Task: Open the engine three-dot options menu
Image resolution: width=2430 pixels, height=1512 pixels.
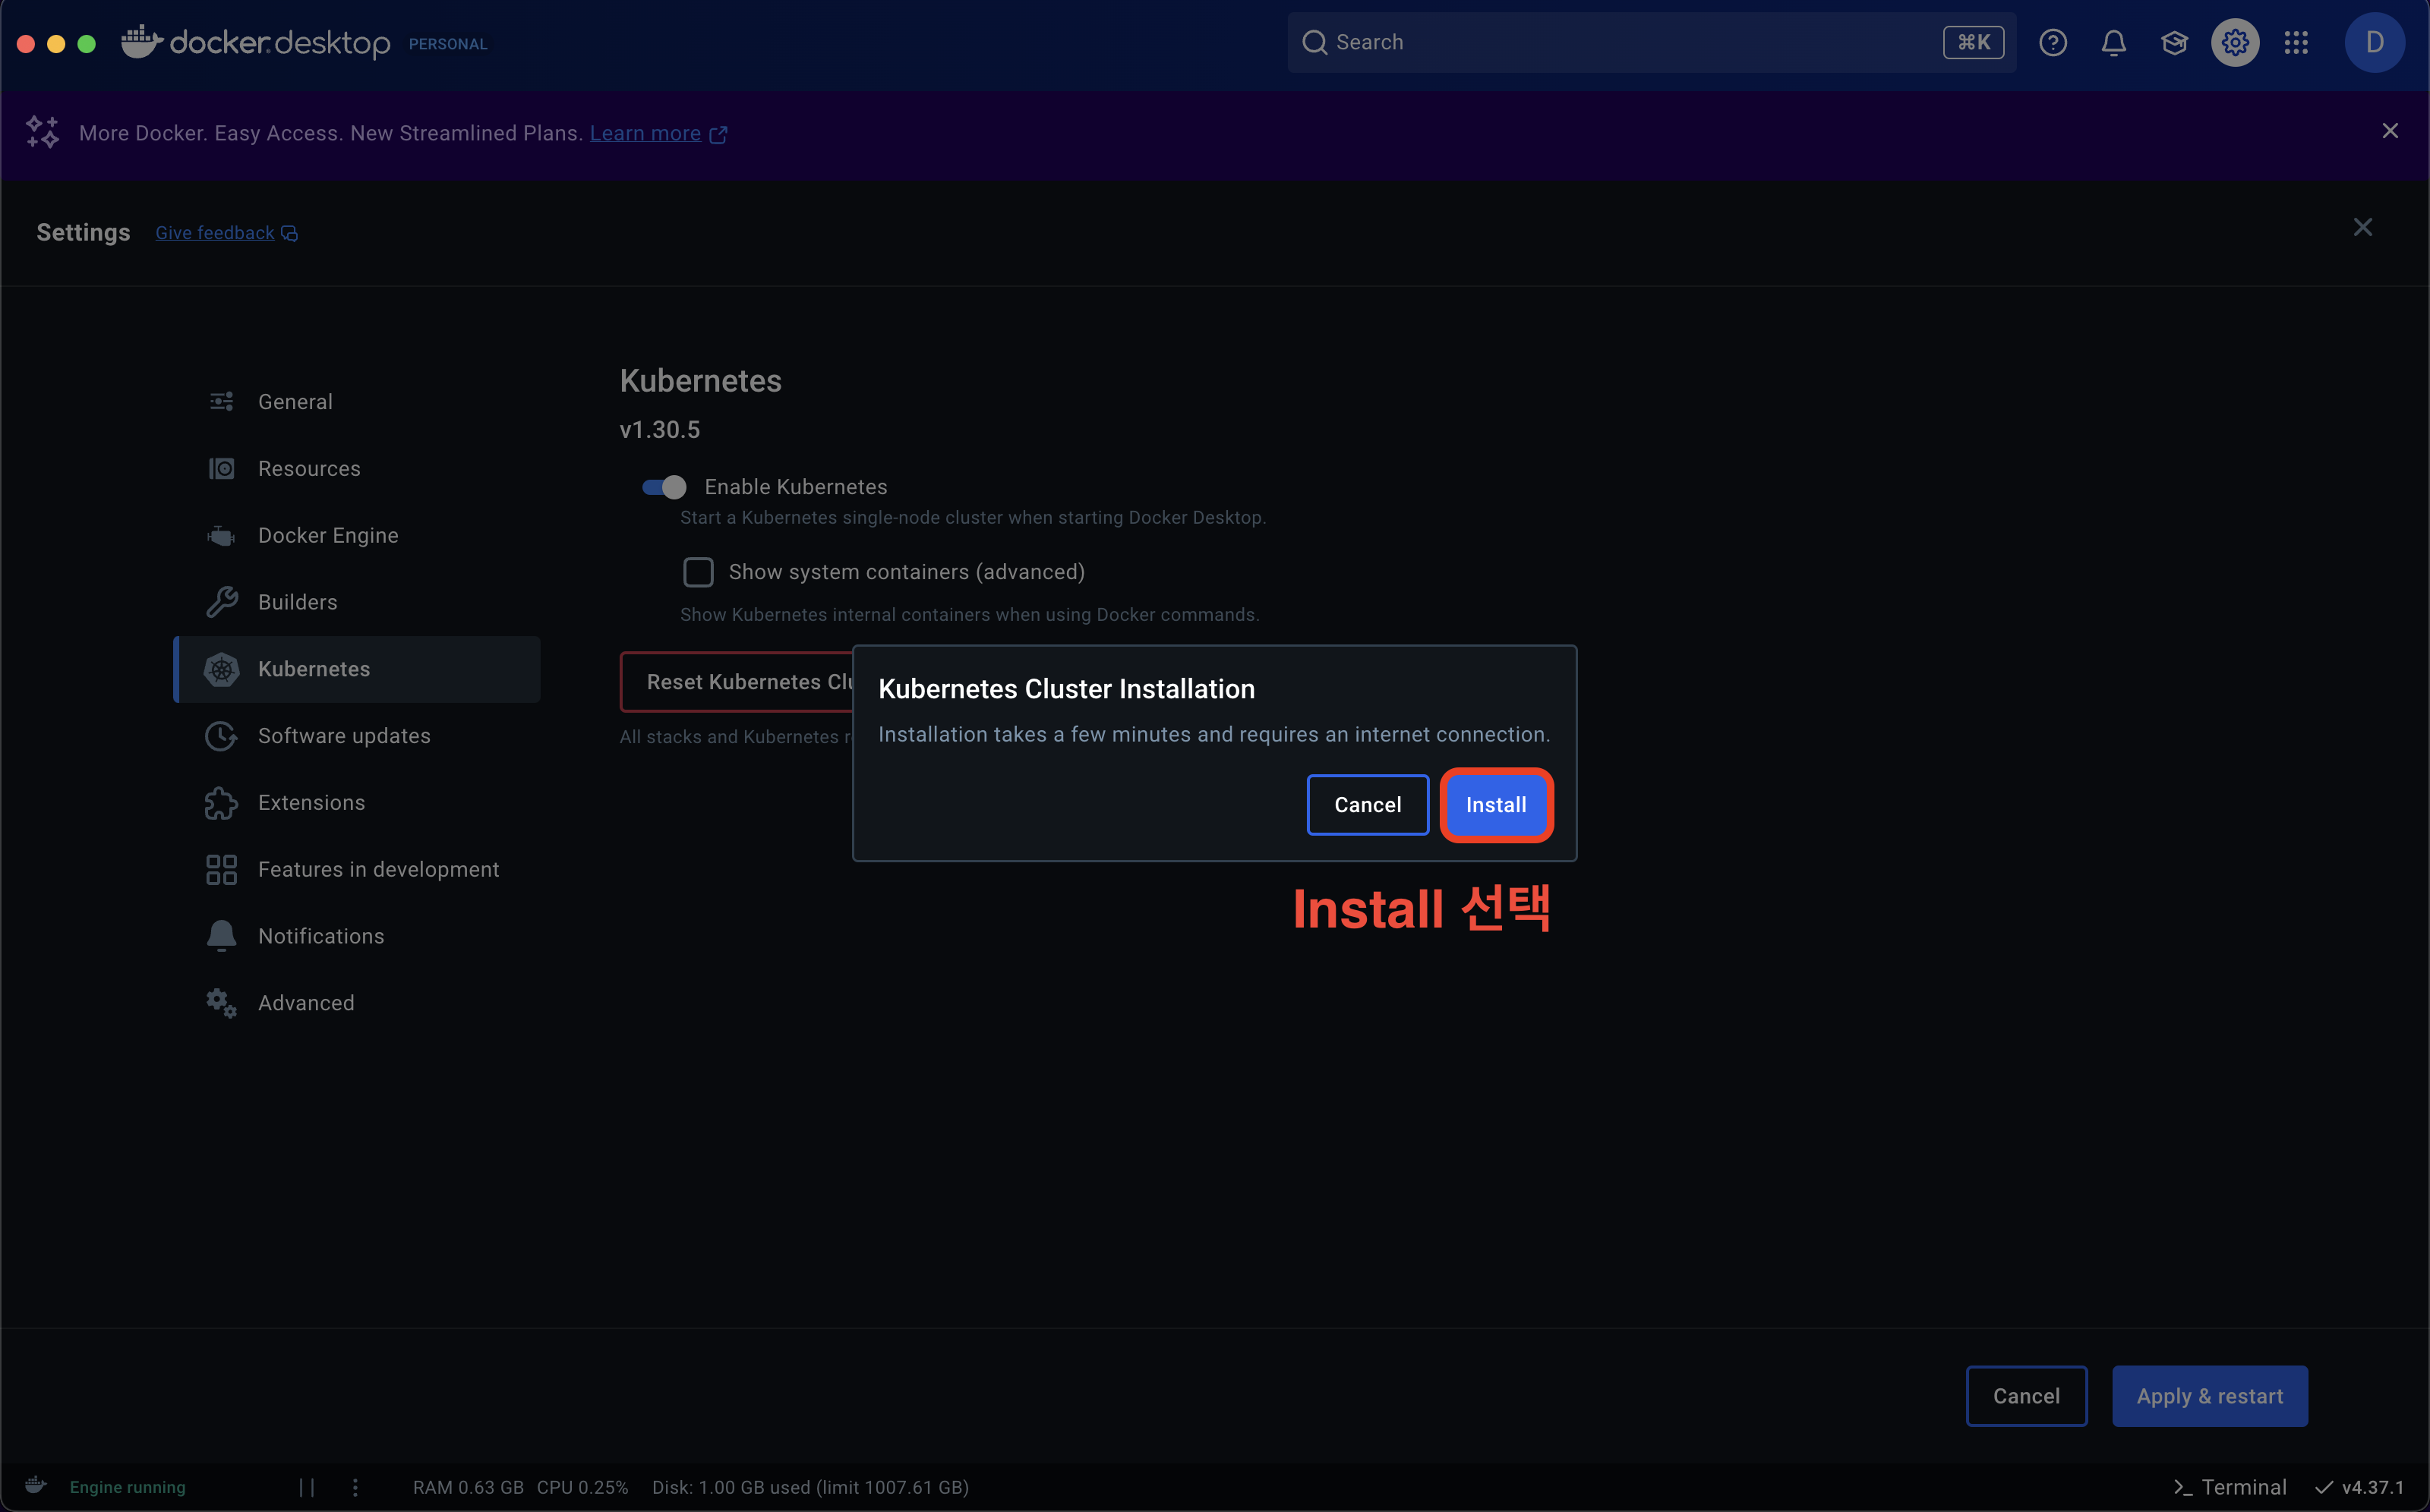Action: coord(355,1487)
